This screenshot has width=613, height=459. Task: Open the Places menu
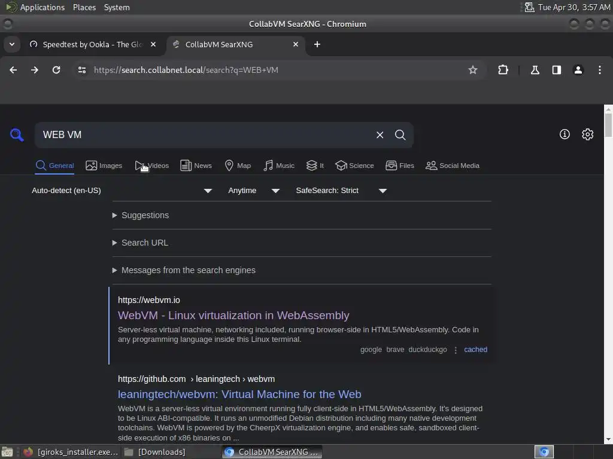[84, 7]
